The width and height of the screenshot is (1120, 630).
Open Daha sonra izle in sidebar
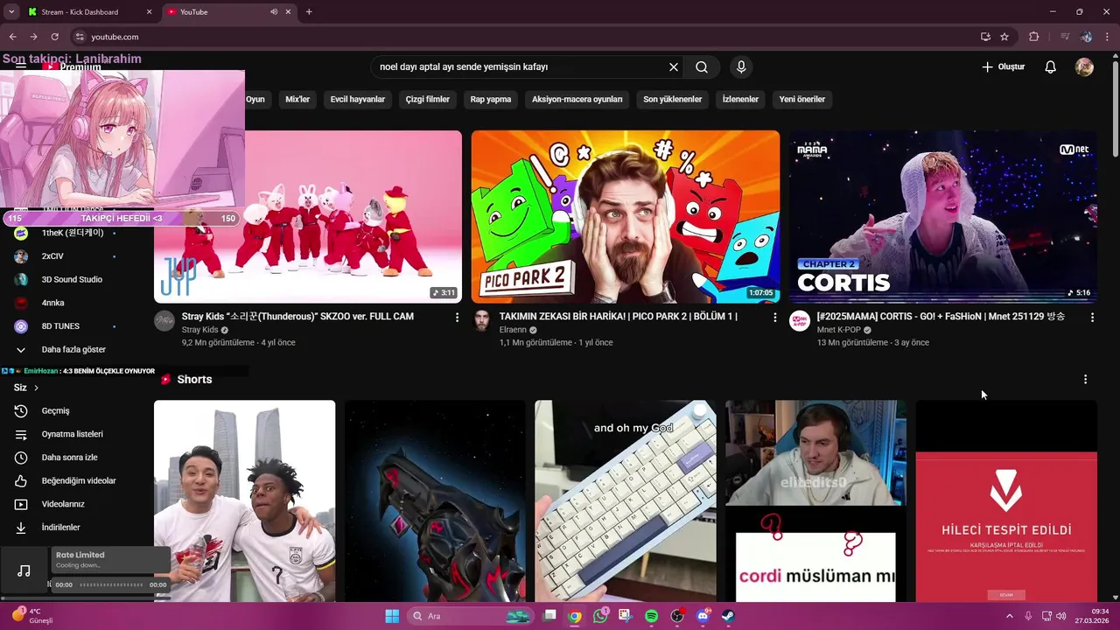[69, 458]
